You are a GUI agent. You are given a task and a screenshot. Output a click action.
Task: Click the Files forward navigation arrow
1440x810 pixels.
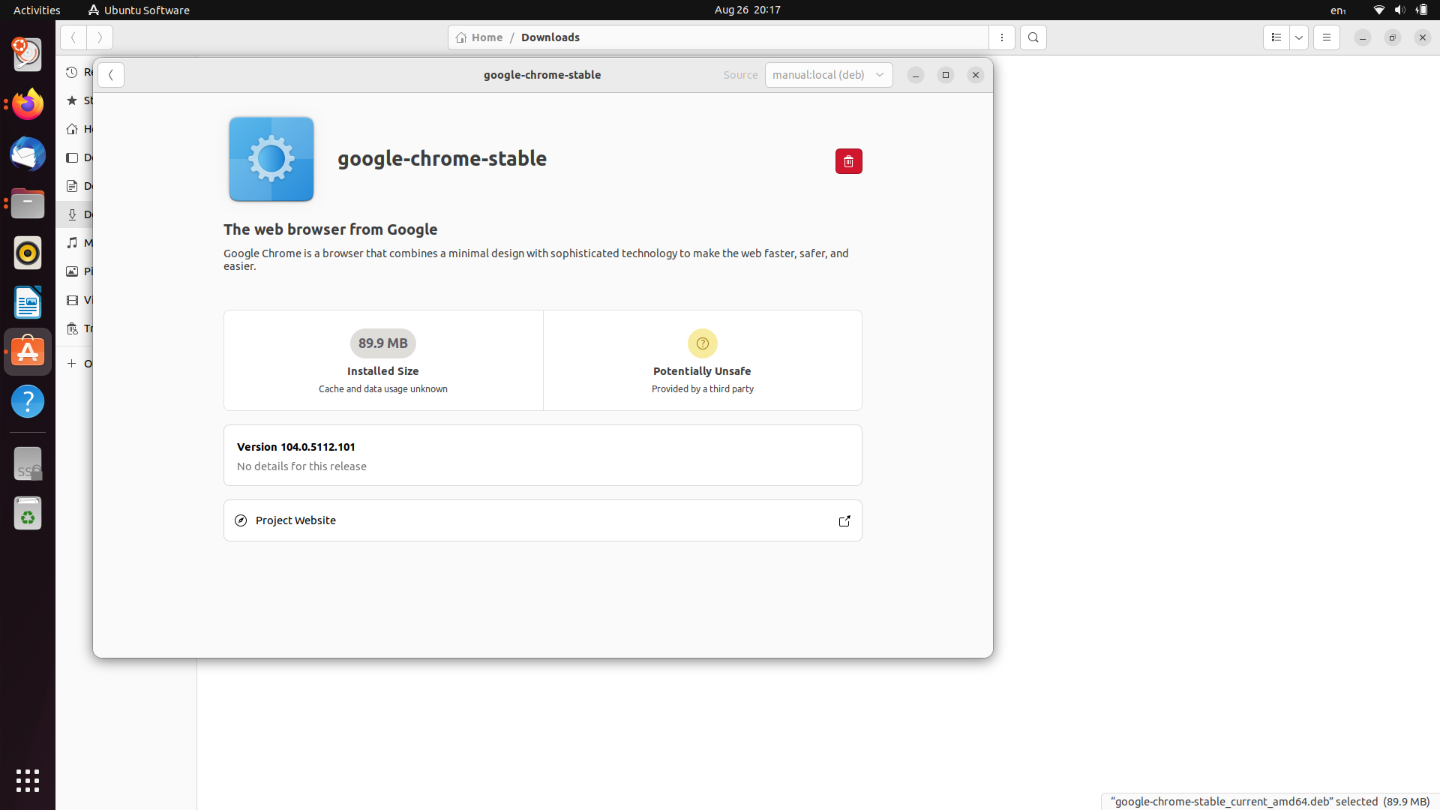(x=100, y=37)
